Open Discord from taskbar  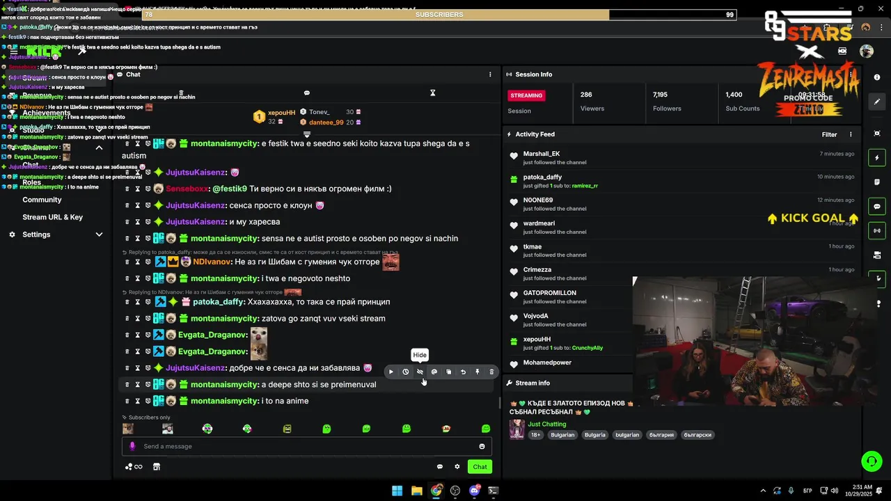click(x=475, y=491)
